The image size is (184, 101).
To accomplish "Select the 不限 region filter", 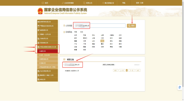I will tap(76, 32).
